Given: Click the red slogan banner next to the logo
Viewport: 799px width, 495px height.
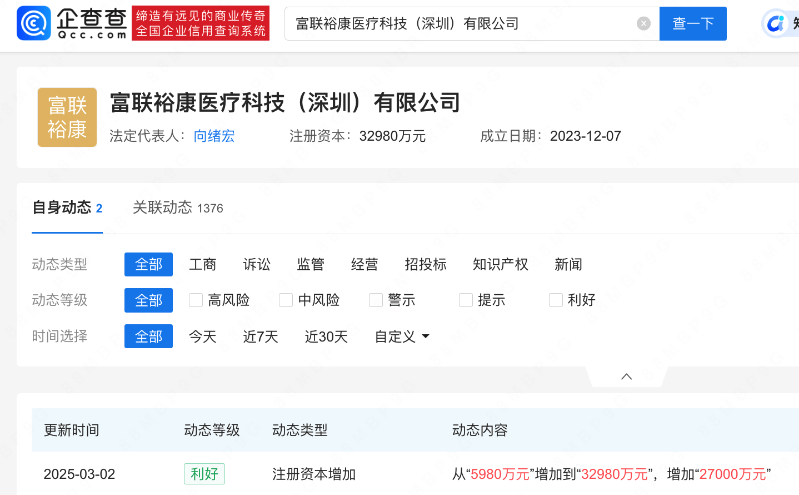Looking at the screenshot, I should click(201, 23).
